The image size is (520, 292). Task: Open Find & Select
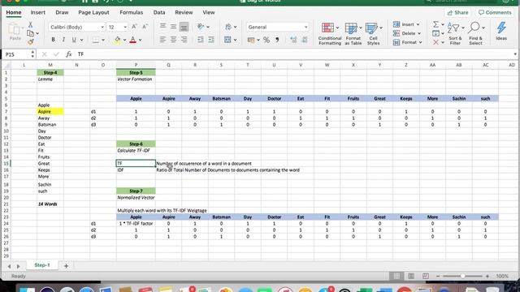pos(475,33)
